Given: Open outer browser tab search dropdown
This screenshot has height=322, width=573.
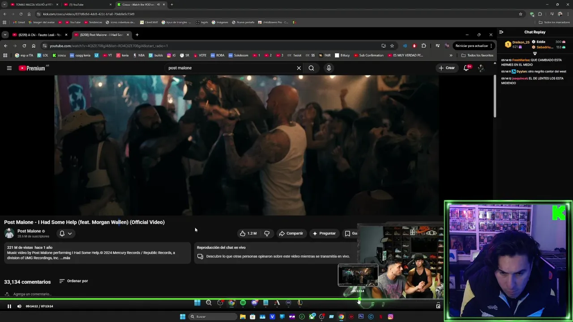Looking at the screenshot, I should [x=4, y=4].
